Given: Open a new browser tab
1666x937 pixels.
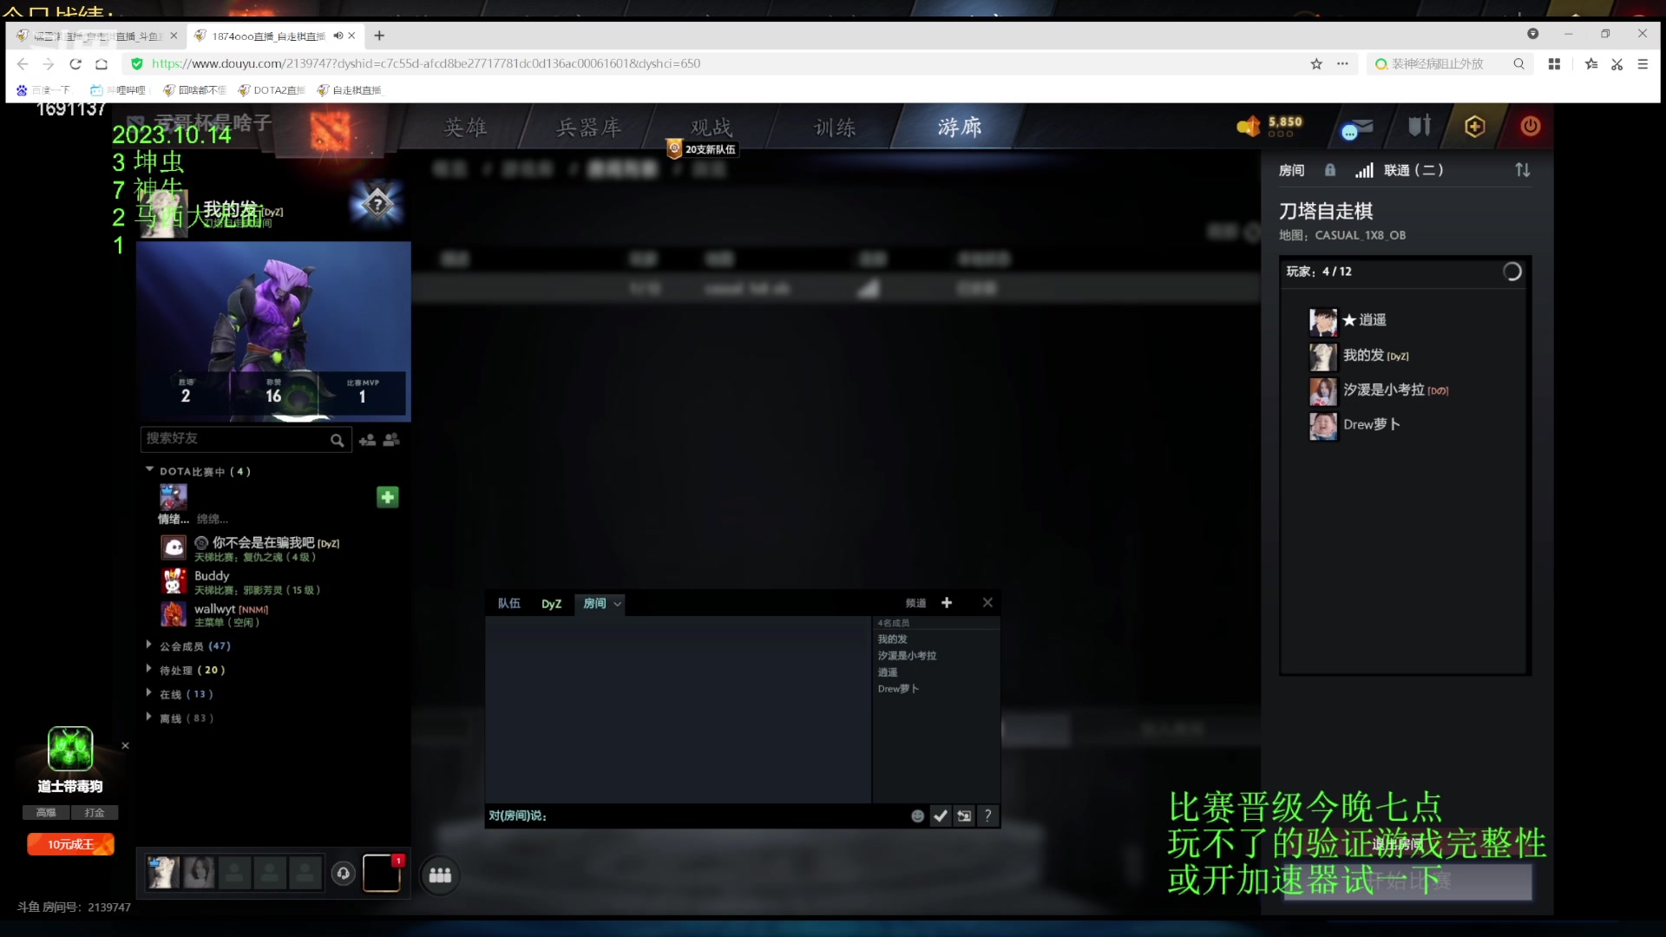Looking at the screenshot, I should point(379,36).
